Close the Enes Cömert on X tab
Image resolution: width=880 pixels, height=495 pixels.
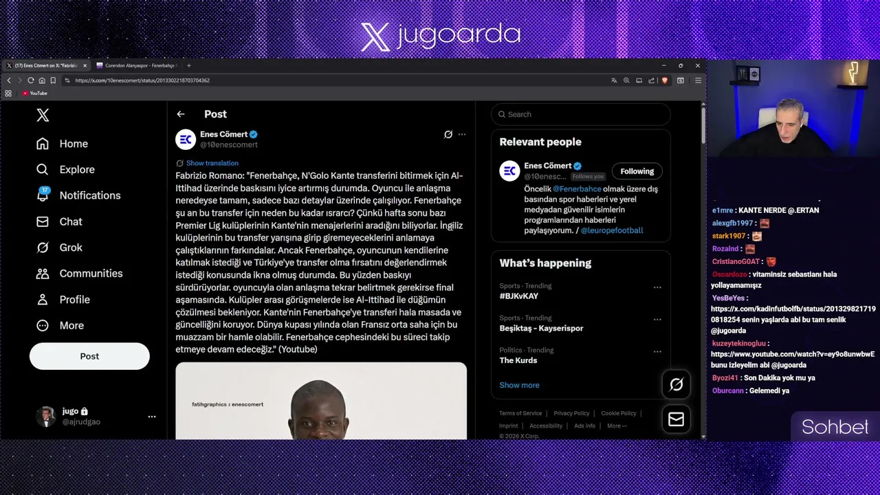85,65
